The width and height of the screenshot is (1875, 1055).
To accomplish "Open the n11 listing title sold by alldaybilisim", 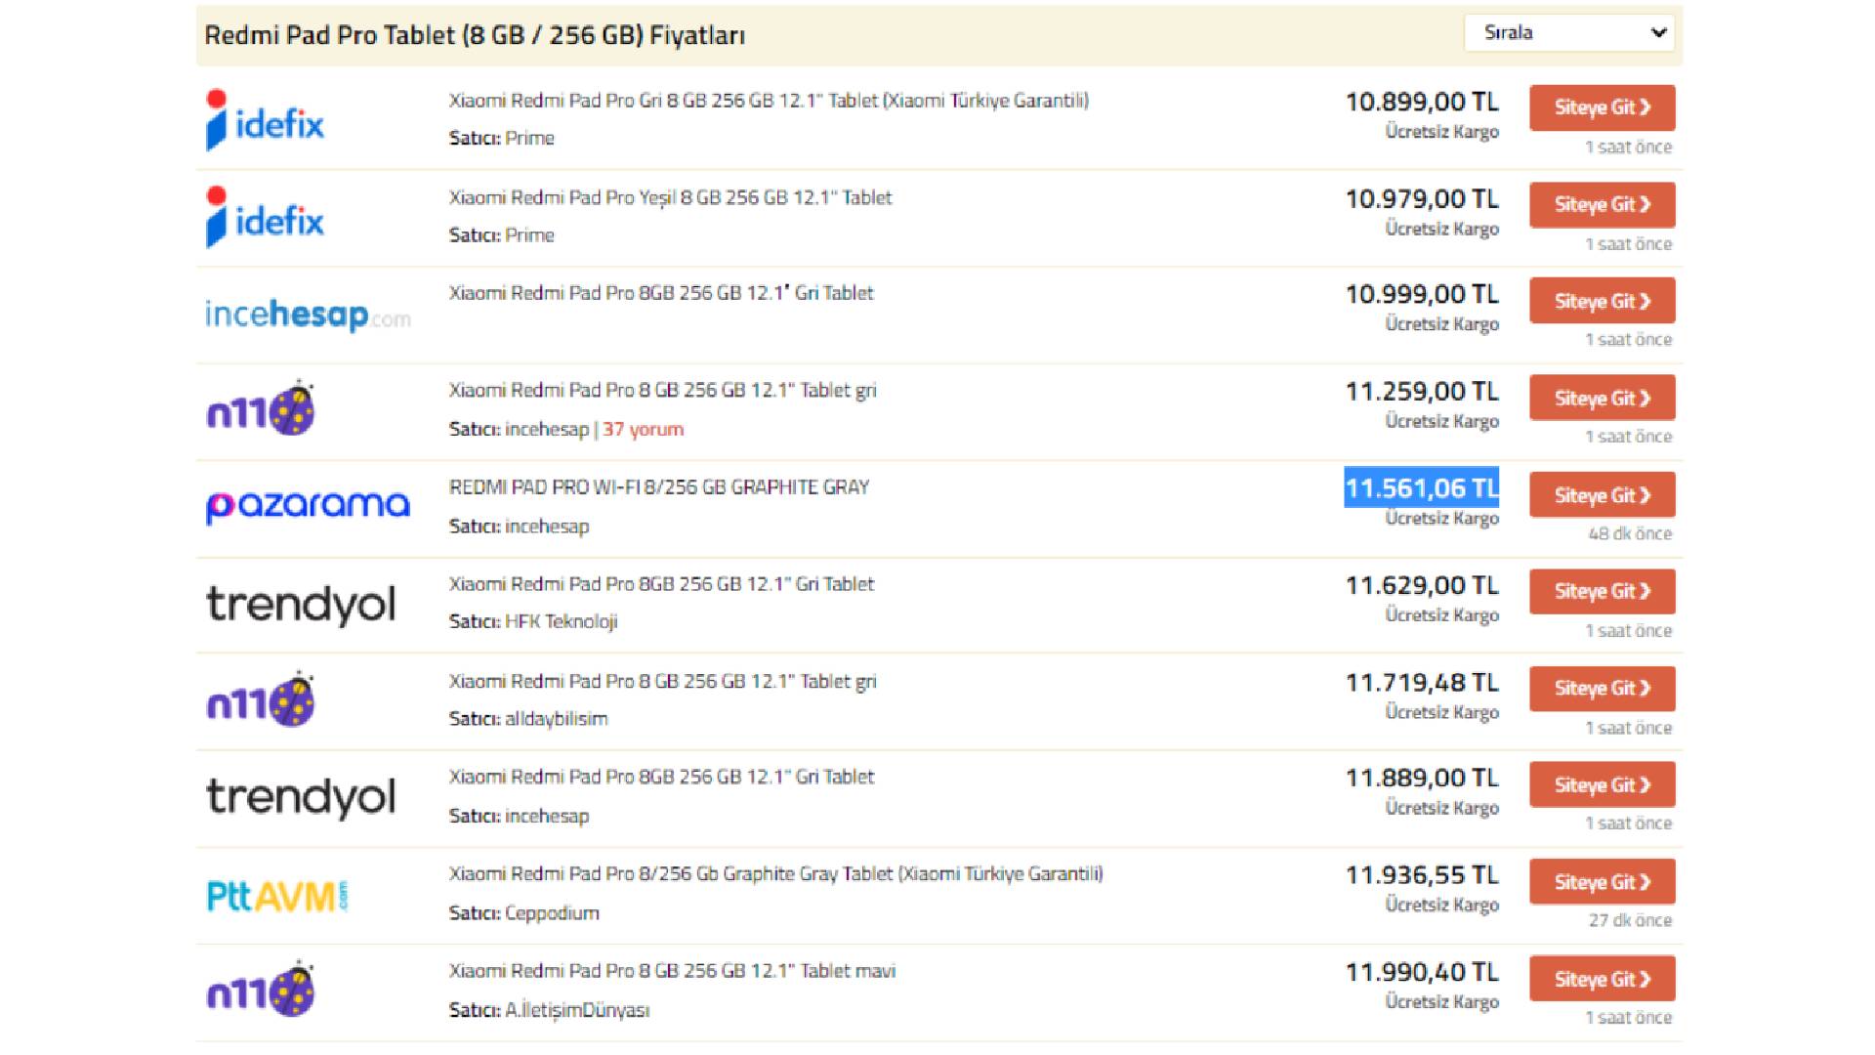I will pos(662,682).
